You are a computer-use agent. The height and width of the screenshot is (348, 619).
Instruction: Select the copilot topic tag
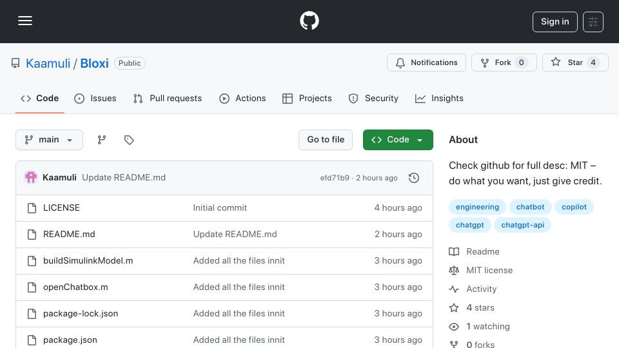[x=574, y=207]
